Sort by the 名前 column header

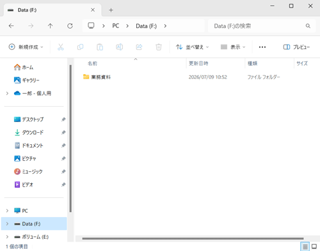point(93,63)
